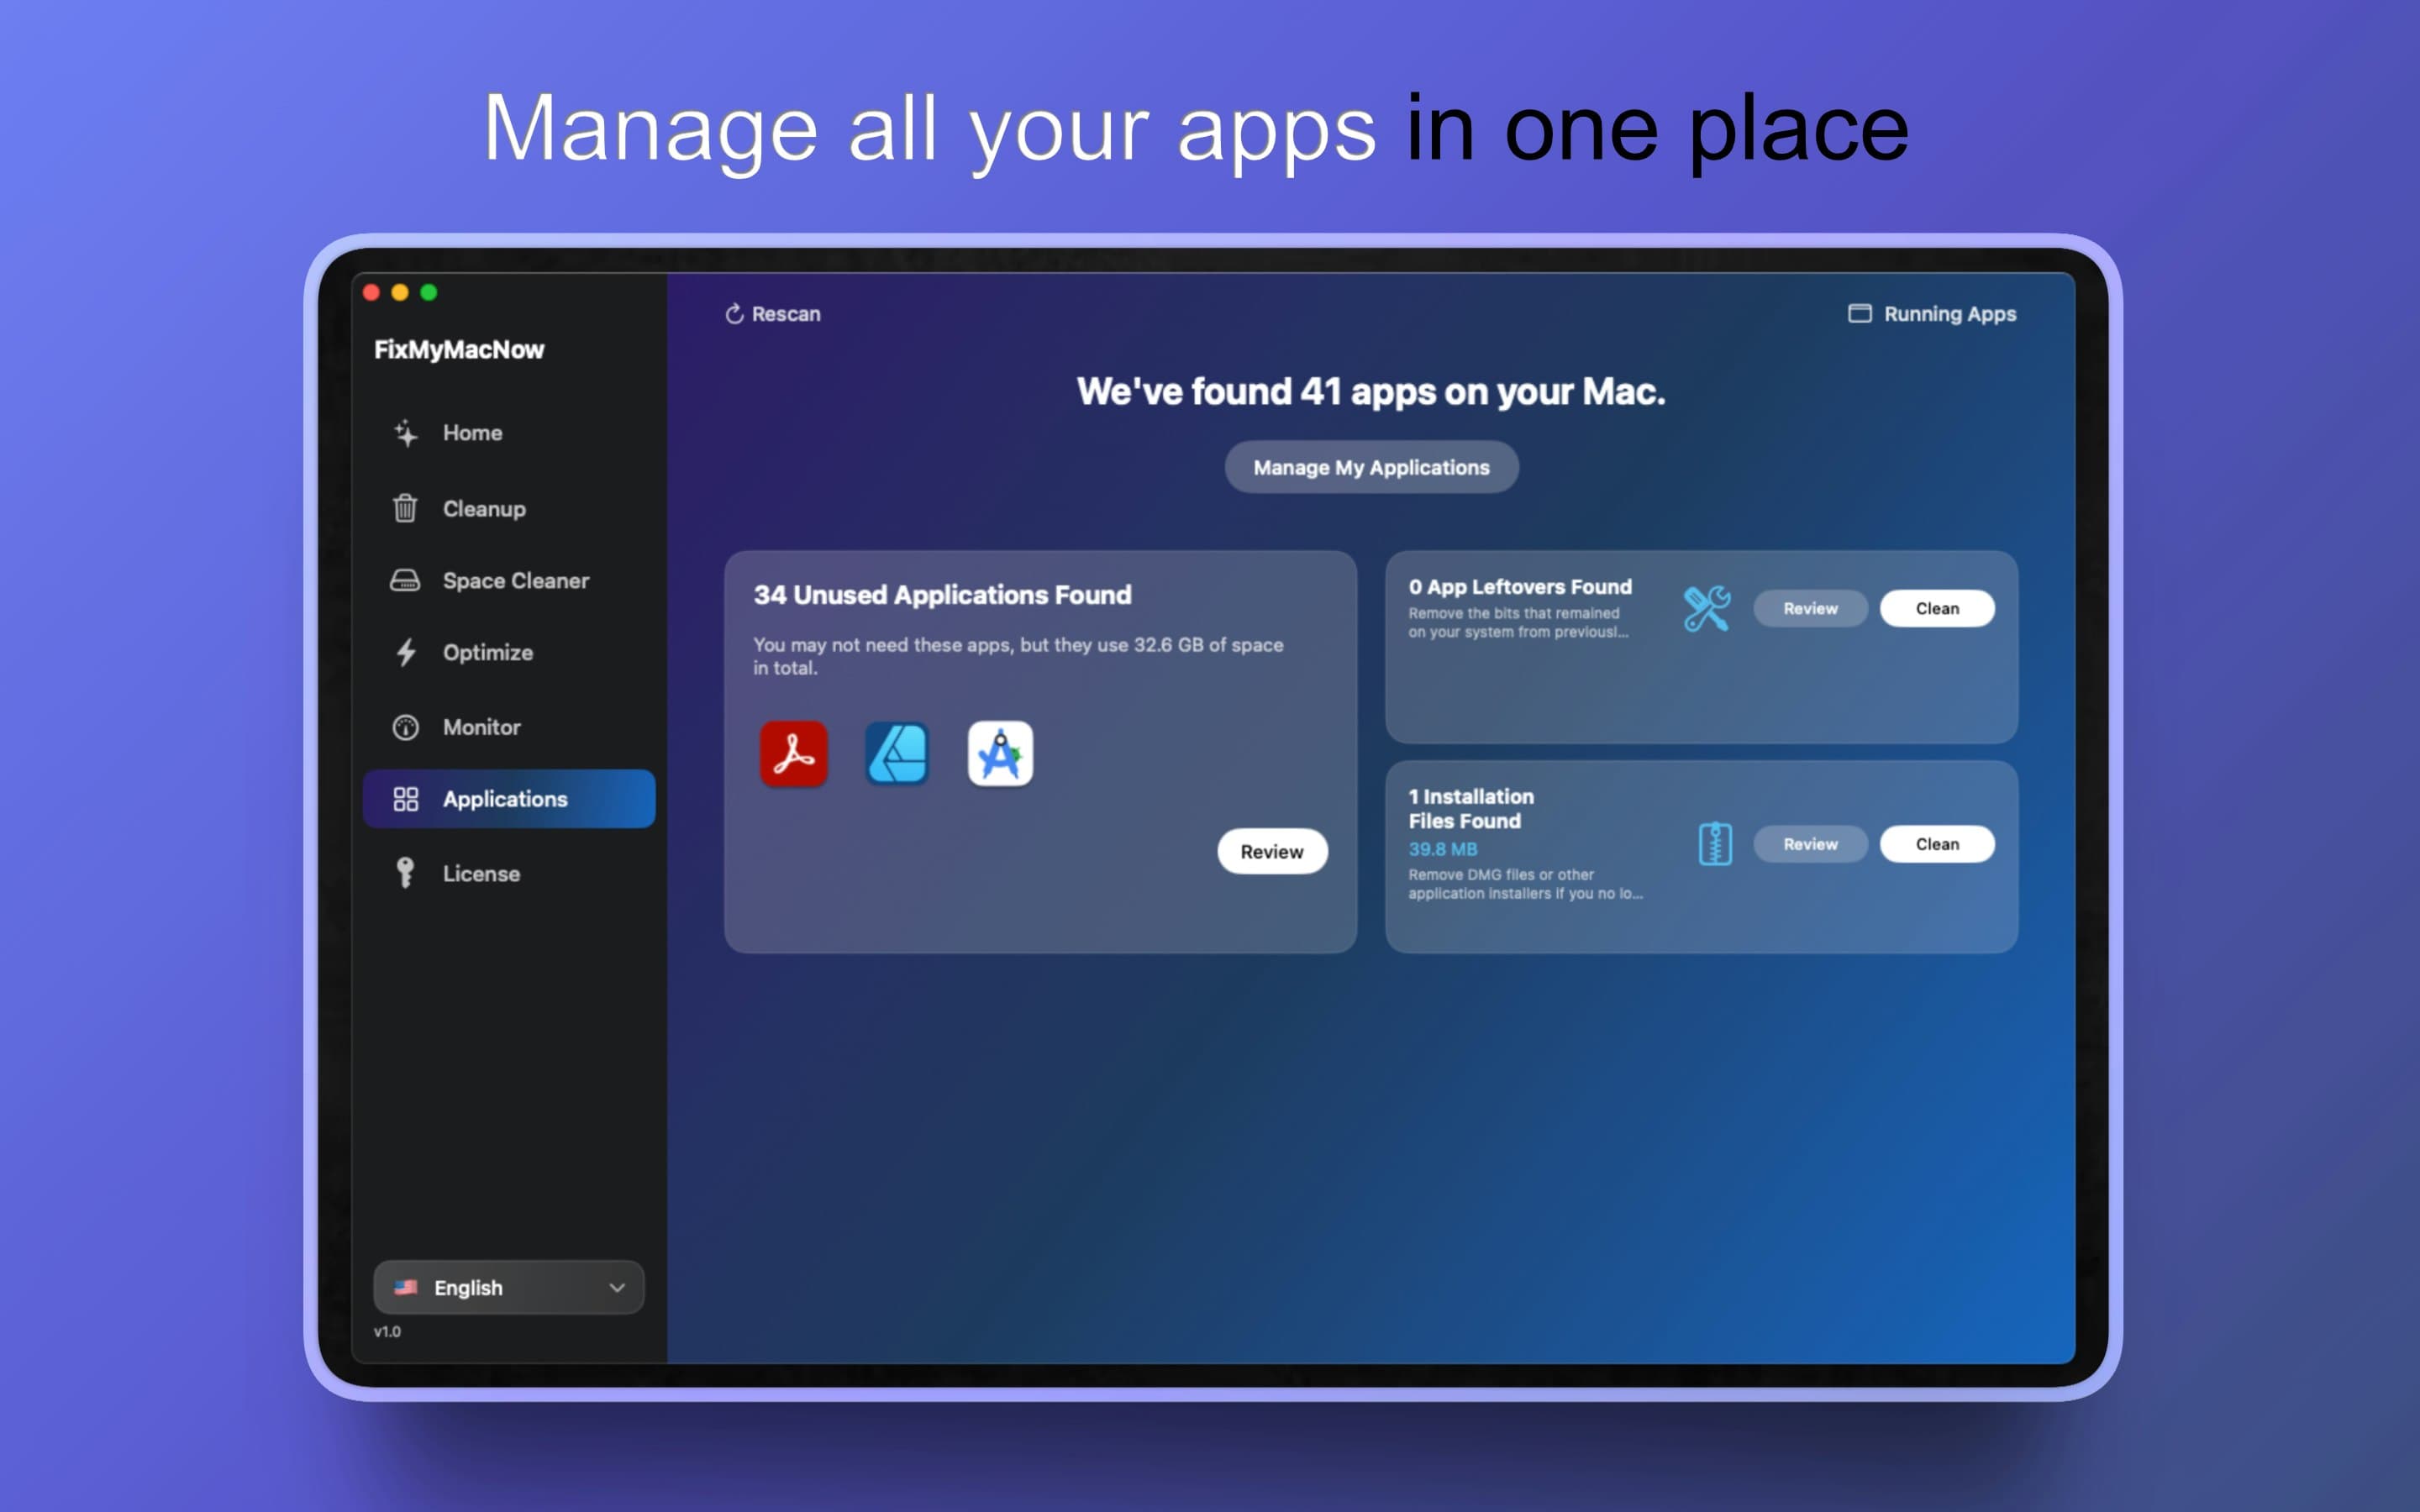The image size is (2420, 1512).
Task: Click the Adobe Acrobat app icon
Action: pyautogui.click(x=793, y=755)
